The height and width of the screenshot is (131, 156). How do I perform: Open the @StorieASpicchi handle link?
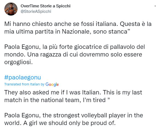click(36, 11)
